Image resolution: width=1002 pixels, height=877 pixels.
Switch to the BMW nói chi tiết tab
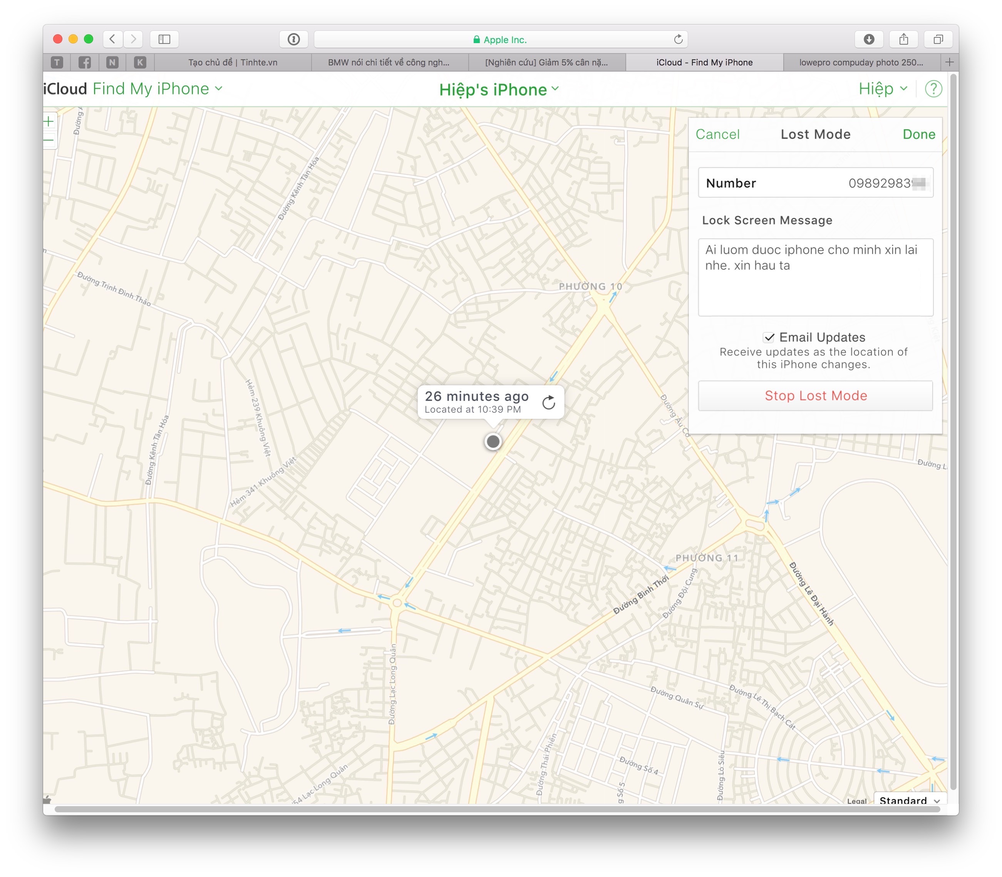tap(390, 62)
